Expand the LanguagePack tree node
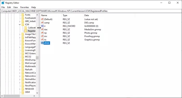Viewport: 182px width, 98px height. pyautogui.click(x=20, y=47)
